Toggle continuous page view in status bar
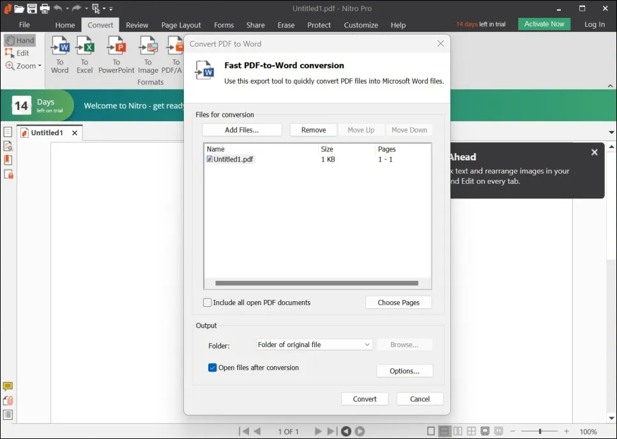Screen dimensions: 617x439 point(445,431)
